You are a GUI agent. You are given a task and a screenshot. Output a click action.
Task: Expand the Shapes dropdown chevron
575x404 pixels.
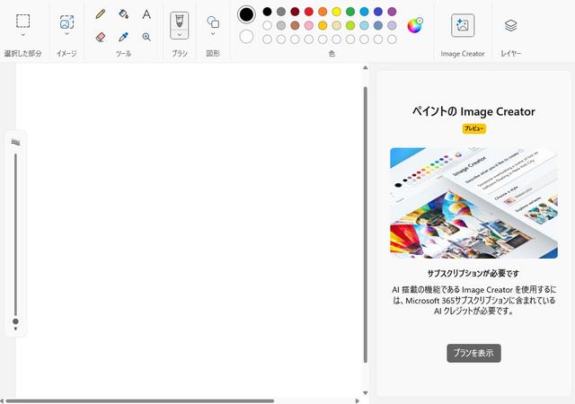[x=213, y=34]
